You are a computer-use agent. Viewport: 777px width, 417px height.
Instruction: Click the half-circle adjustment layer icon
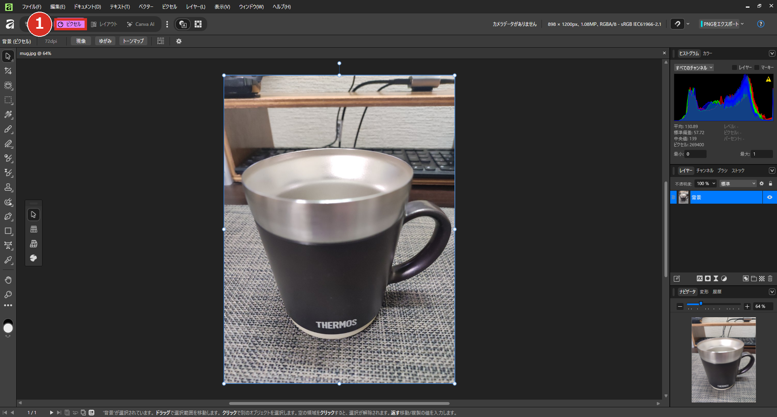(724, 278)
